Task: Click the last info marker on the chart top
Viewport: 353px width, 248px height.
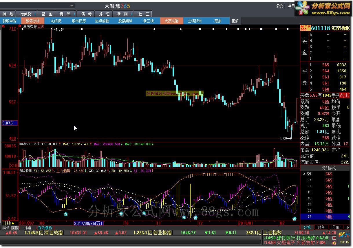Action: click(288, 29)
